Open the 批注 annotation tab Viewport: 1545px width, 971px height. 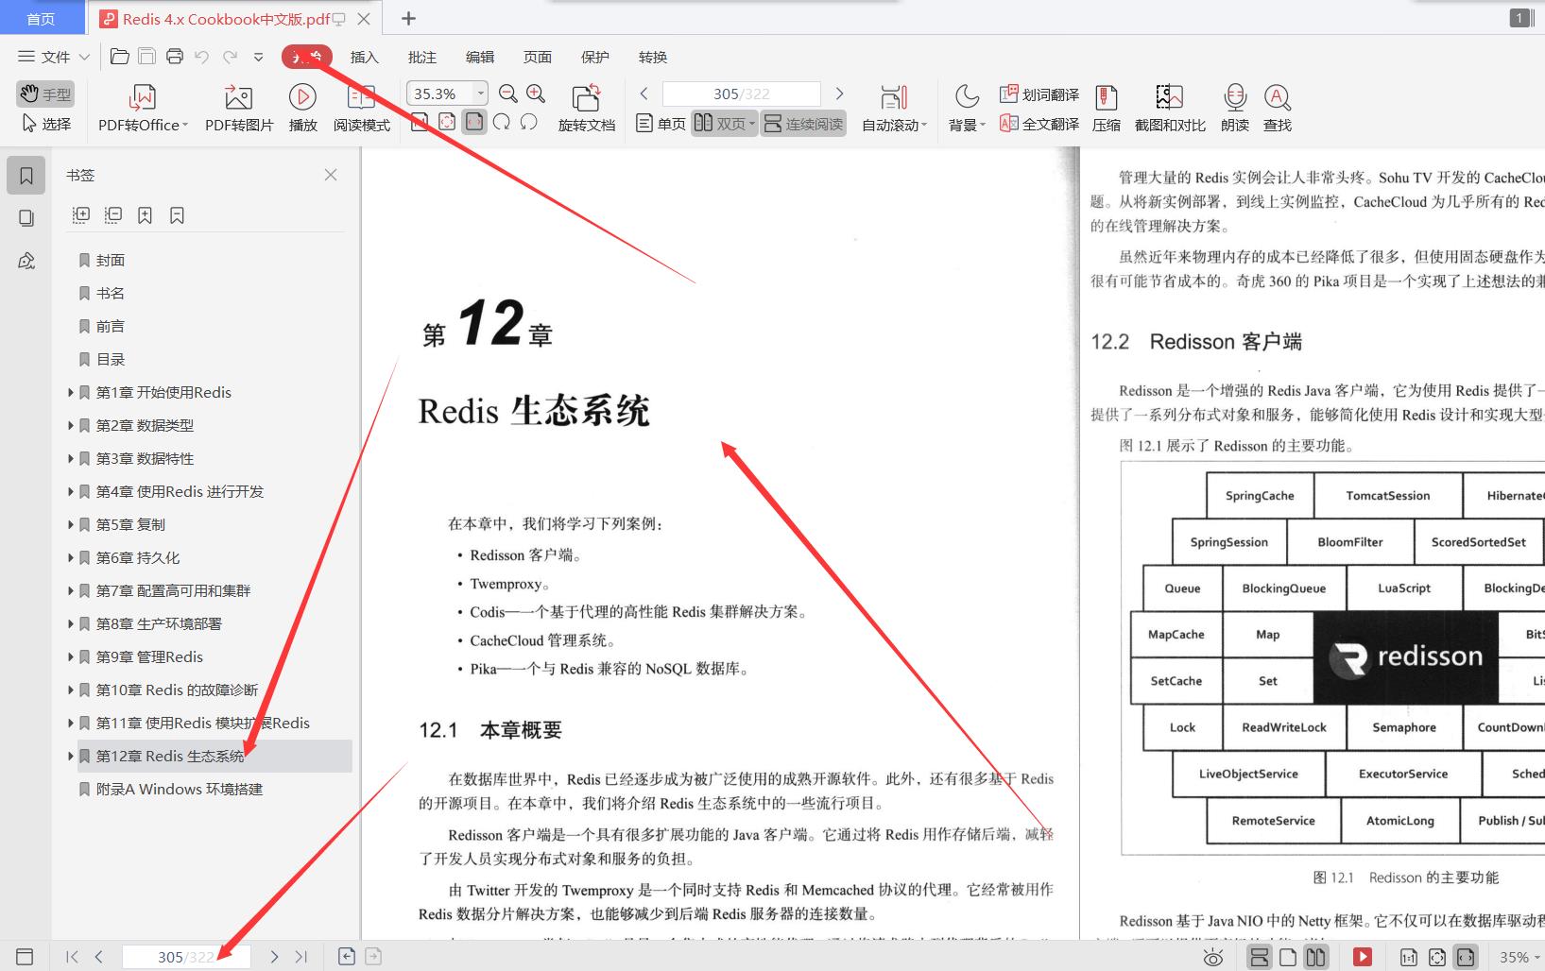pyautogui.click(x=421, y=57)
